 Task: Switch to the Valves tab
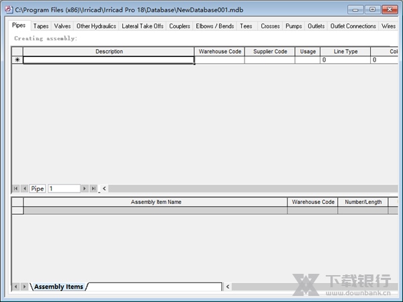click(62, 26)
